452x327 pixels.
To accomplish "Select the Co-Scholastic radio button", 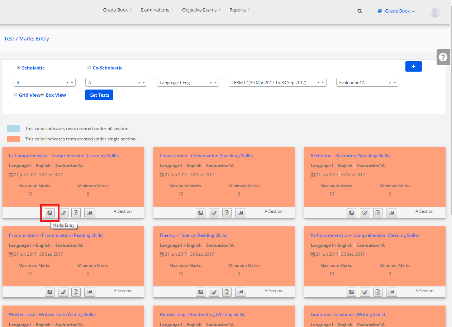I will 89,67.
